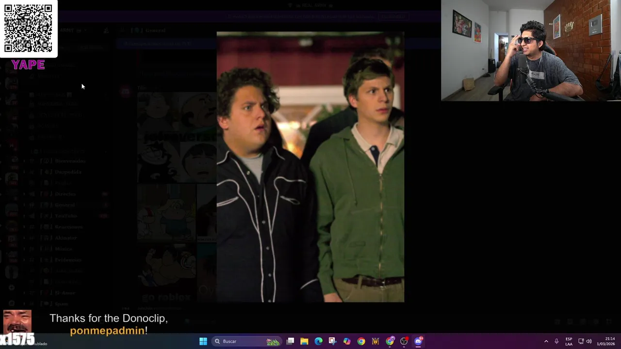This screenshot has height=349, width=621.
Task: Open network settings from the system tray
Action: [x=581, y=341]
